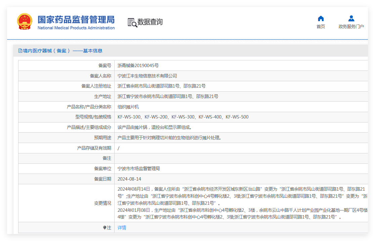Click 国家药品监督管理局 title text
The width and height of the screenshot is (375, 241).
coord(76,19)
